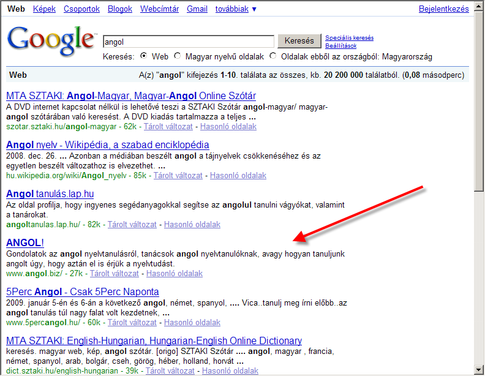Open Tárolt változat for szotar.sztaki.hu
Image resolution: width=485 pixels, height=376 pixels.
[168, 127]
